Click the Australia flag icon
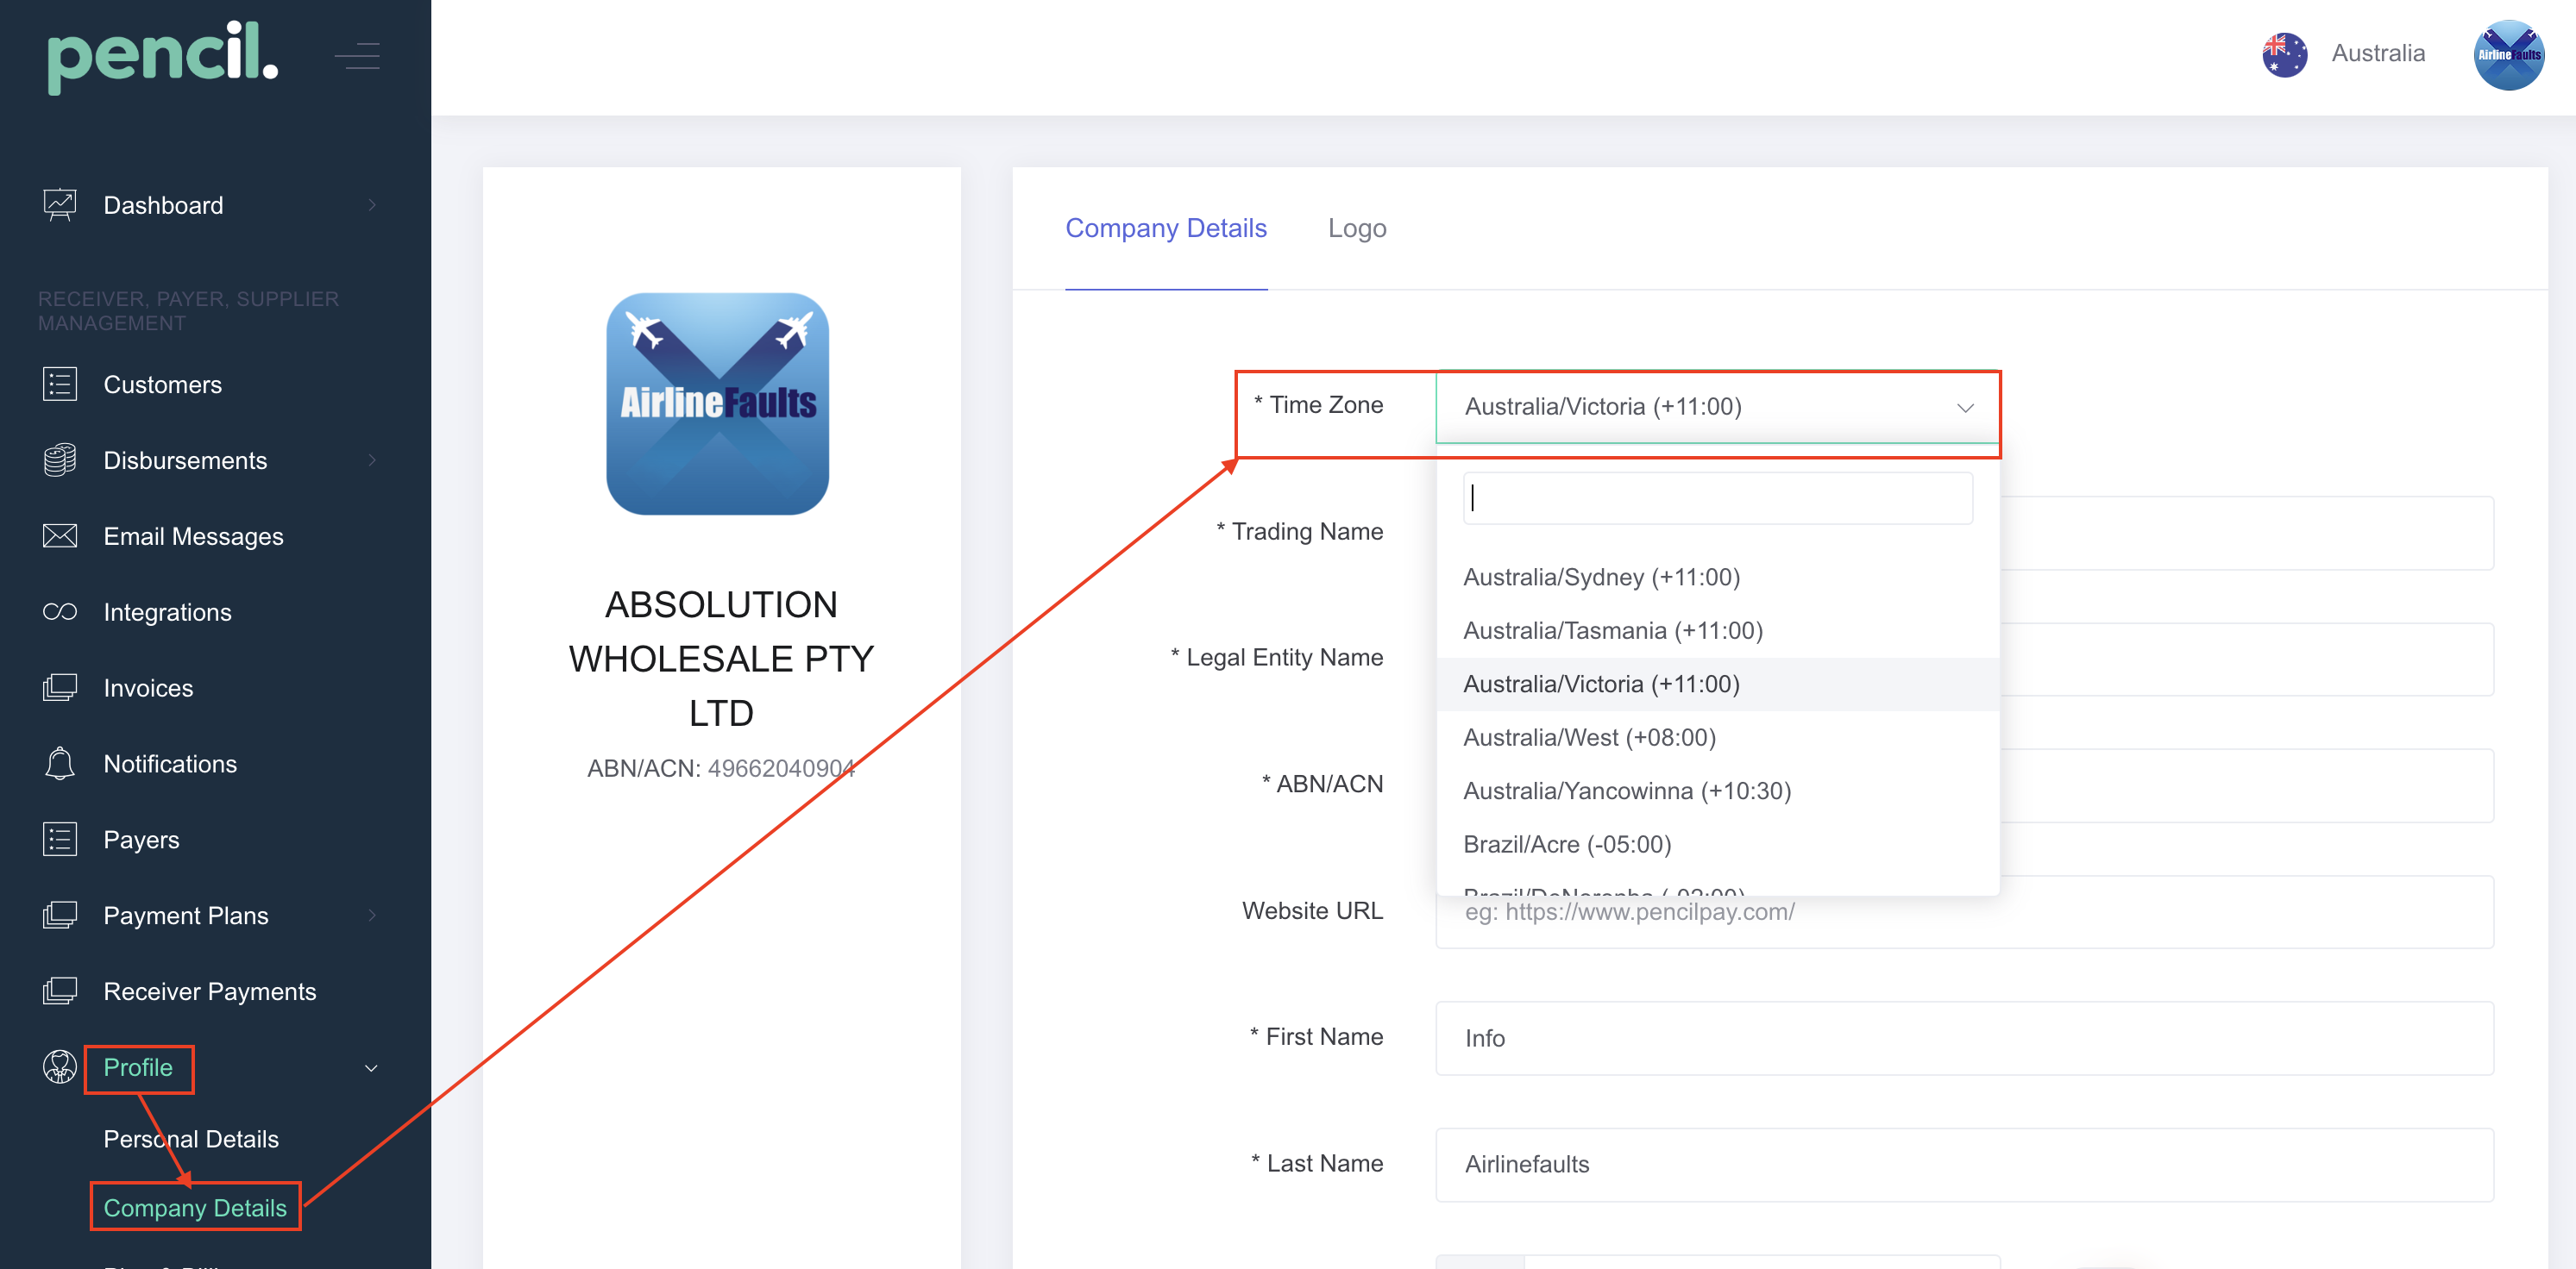2576x1269 pixels. (x=2284, y=54)
